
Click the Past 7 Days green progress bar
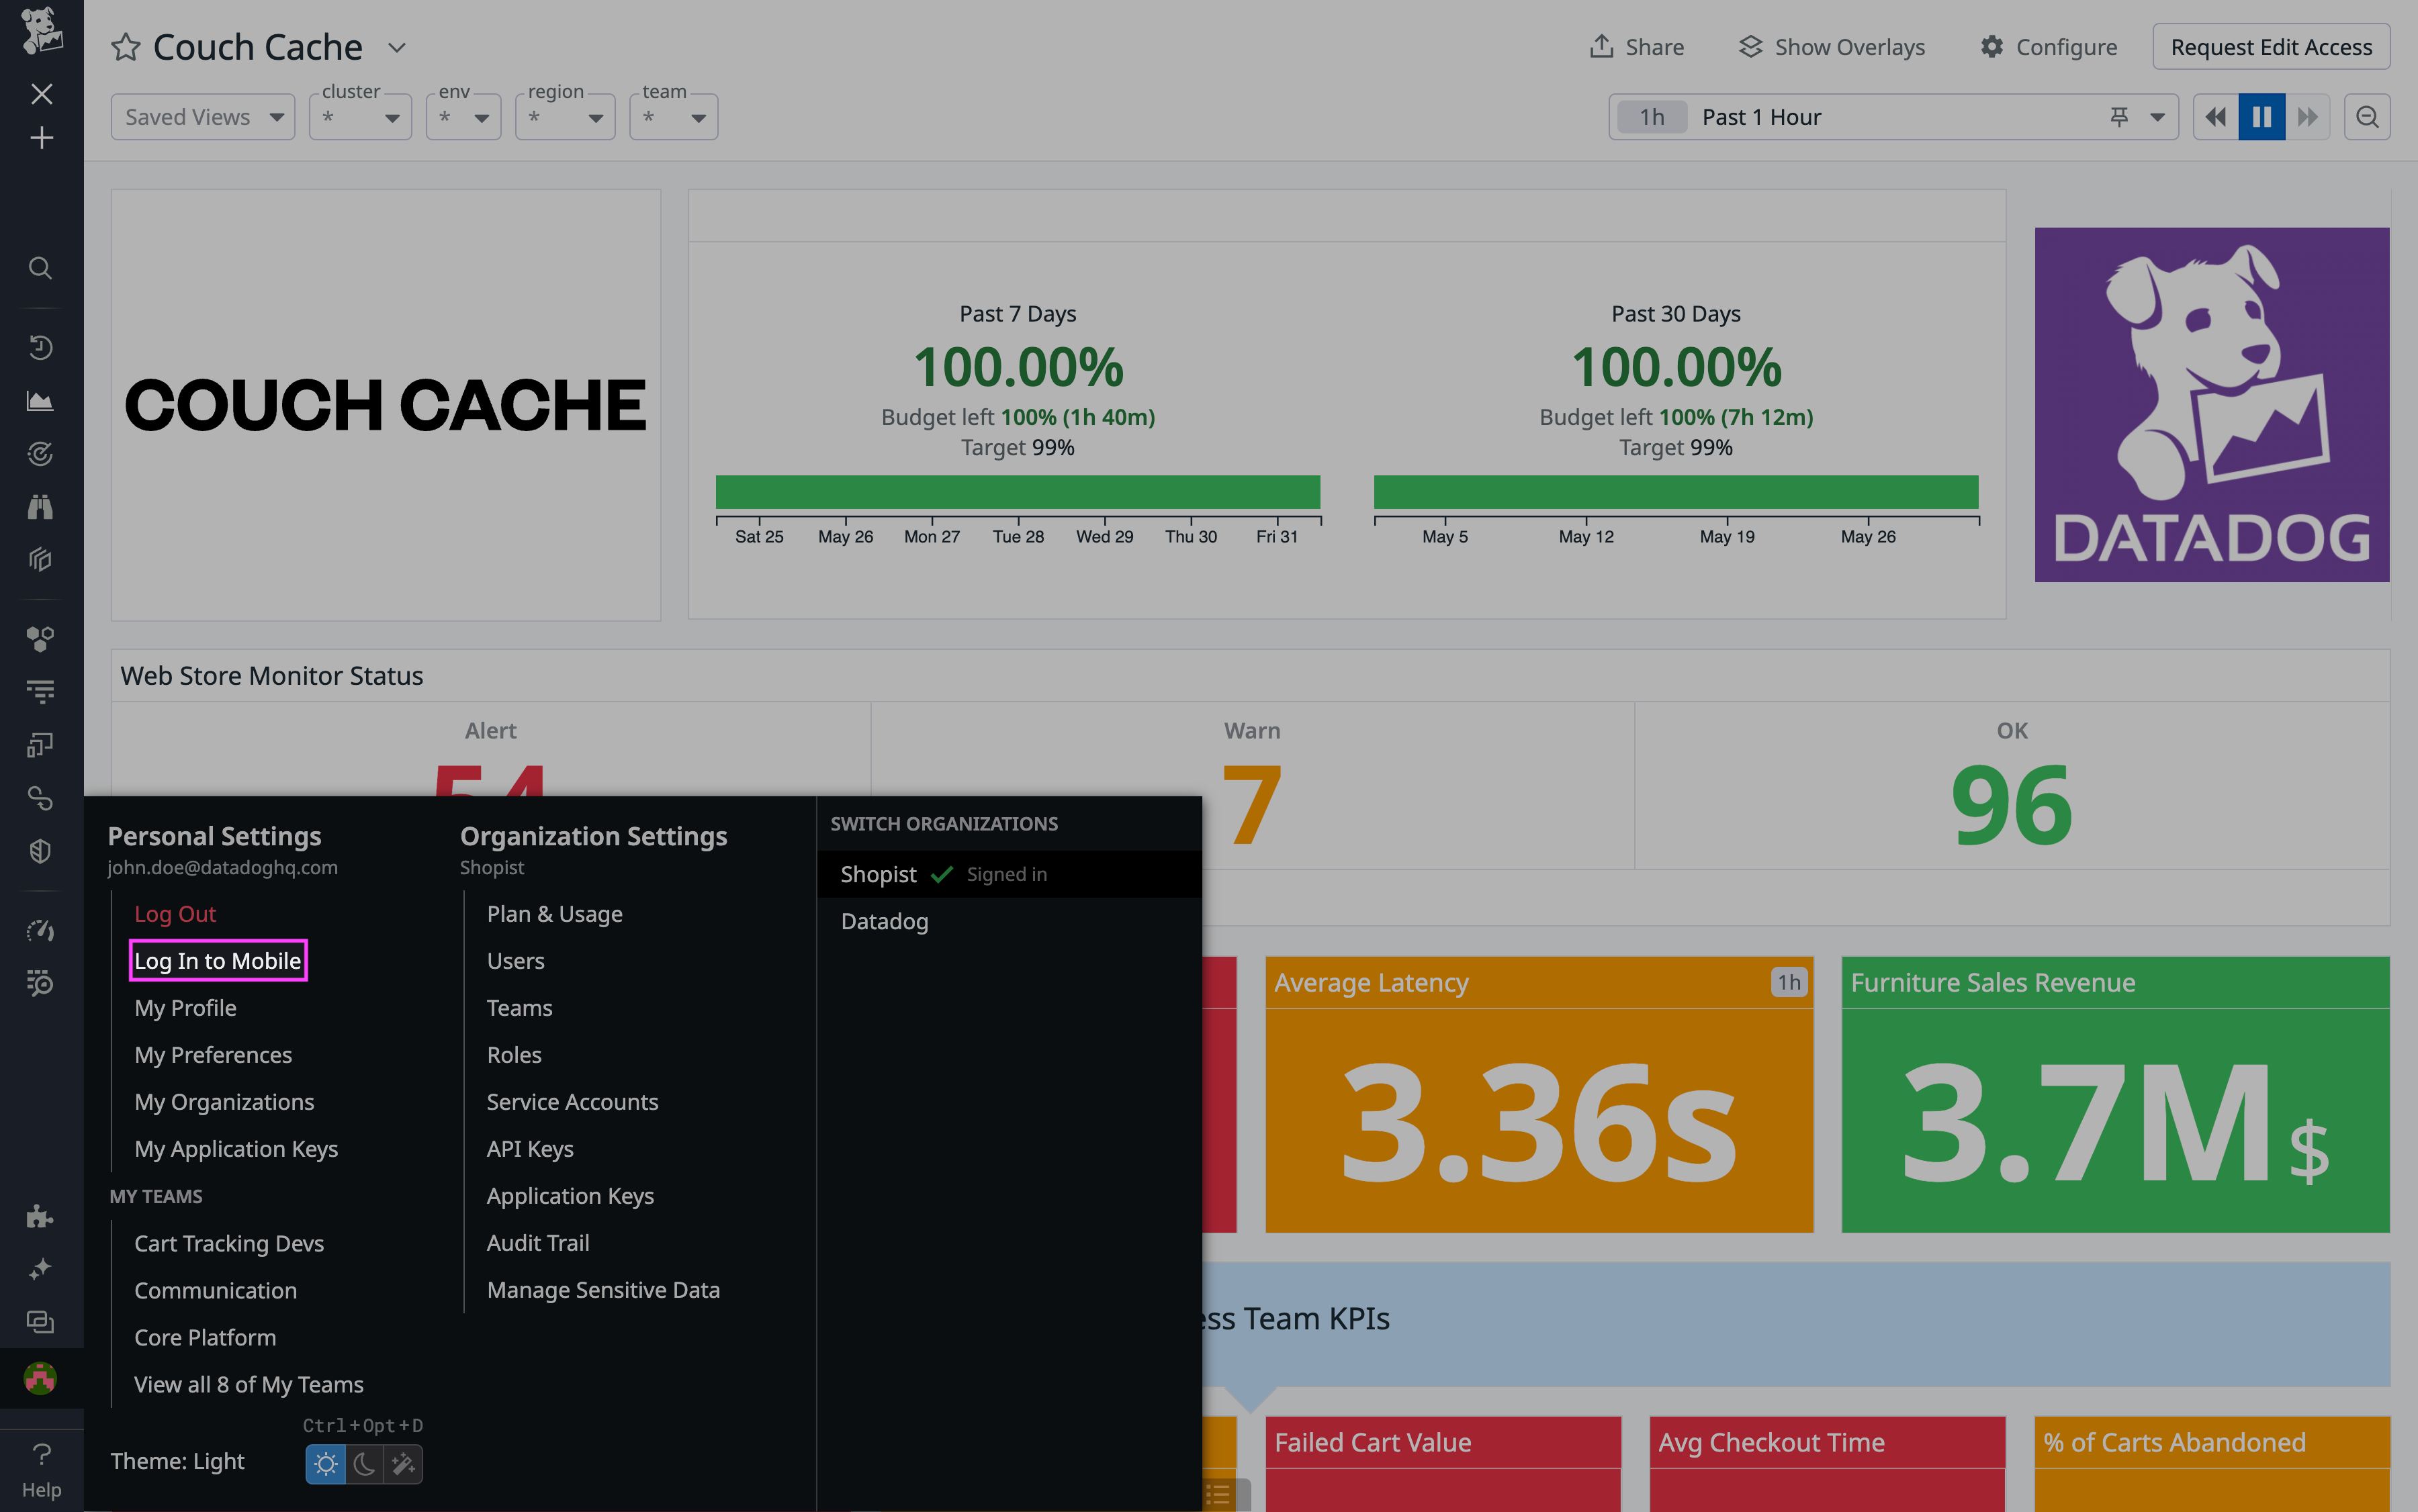click(x=1018, y=492)
